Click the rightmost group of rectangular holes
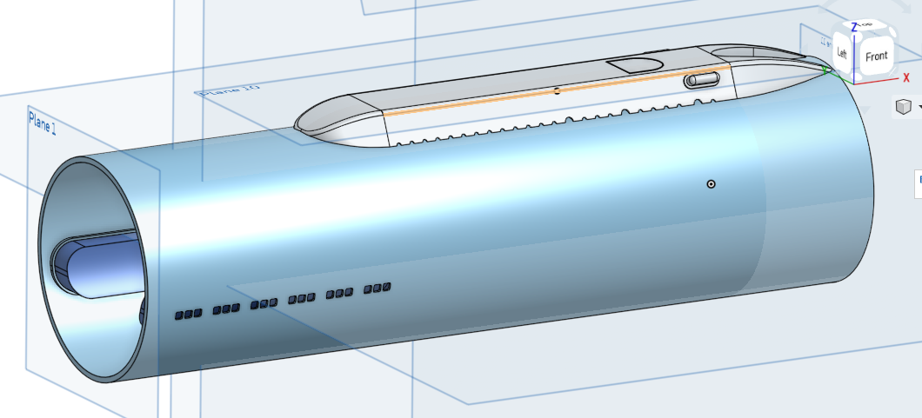Image resolution: width=922 pixels, height=418 pixels. click(377, 288)
